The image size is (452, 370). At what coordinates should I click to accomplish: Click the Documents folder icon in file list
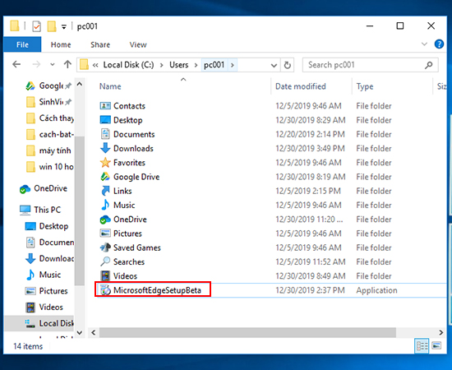pyautogui.click(x=105, y=134)
